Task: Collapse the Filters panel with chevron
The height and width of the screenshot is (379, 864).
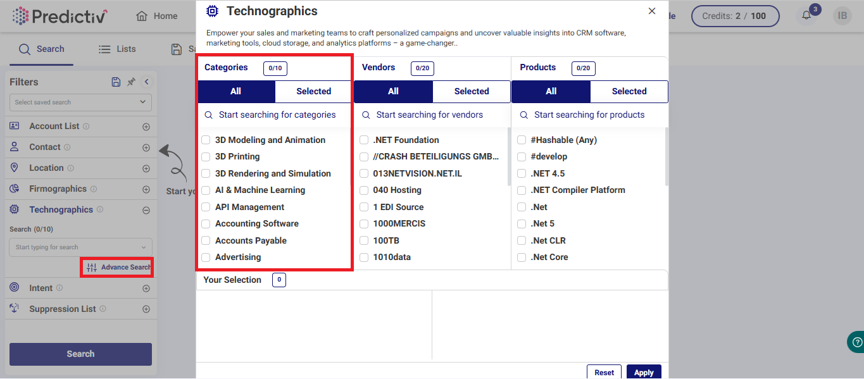Action: coord(146,82)
